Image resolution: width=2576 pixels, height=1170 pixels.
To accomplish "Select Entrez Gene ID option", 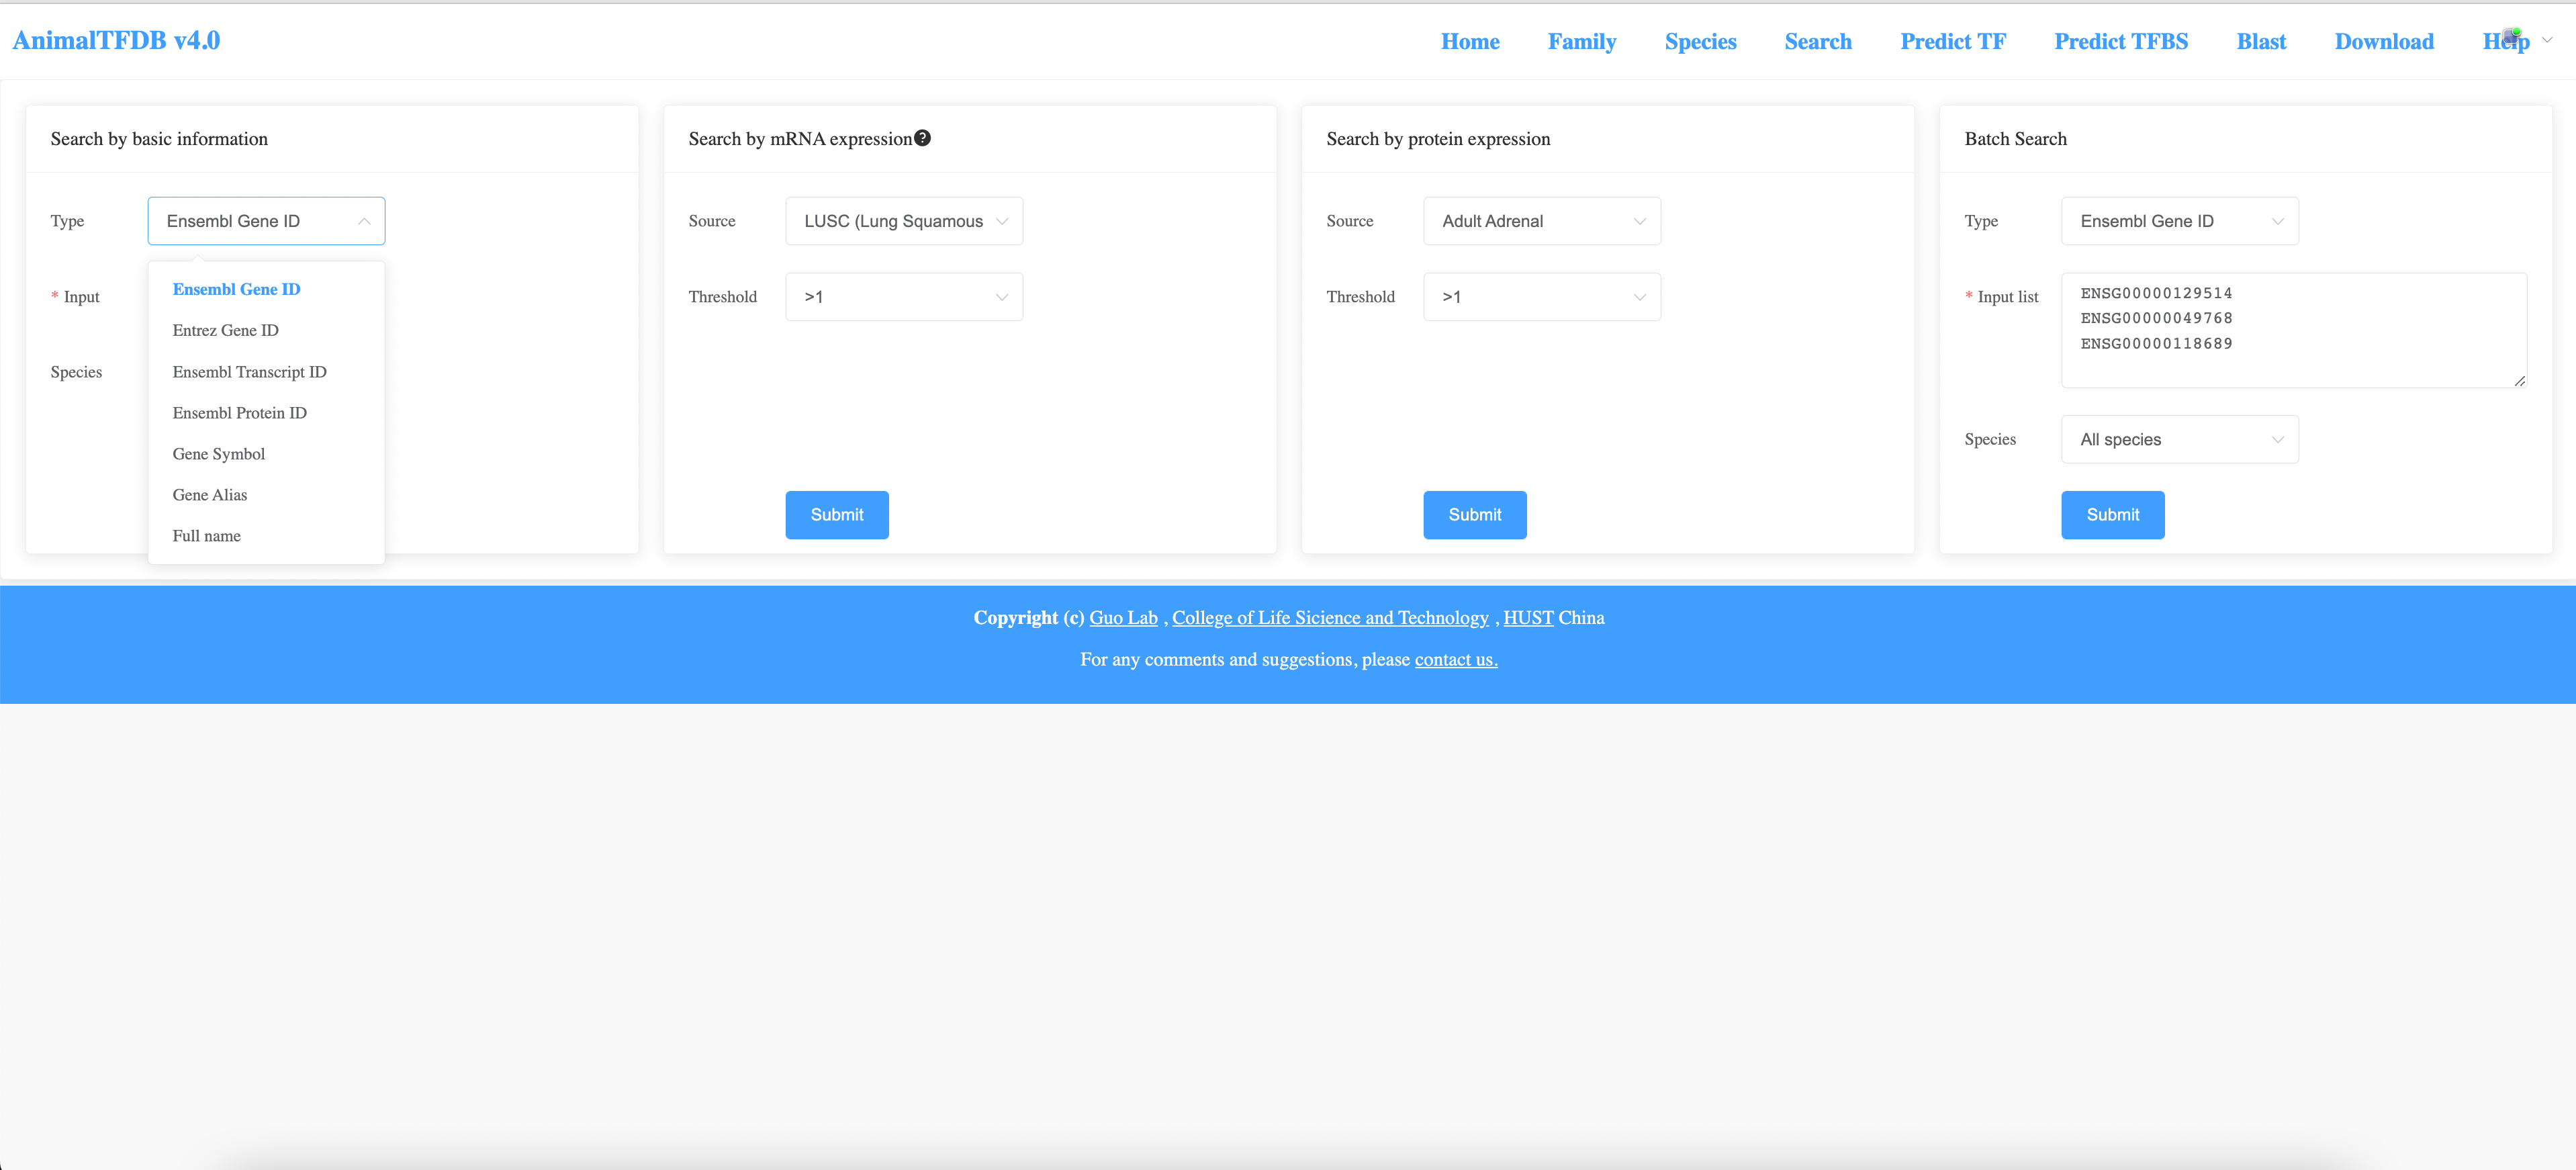I will (x=226, y=330).
